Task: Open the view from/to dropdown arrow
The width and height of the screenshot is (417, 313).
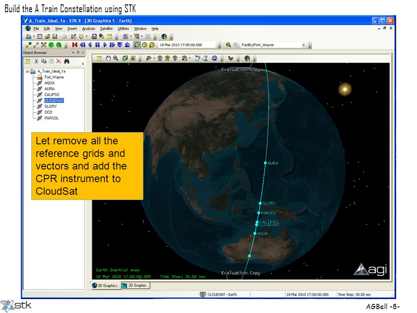Action: 154,58
